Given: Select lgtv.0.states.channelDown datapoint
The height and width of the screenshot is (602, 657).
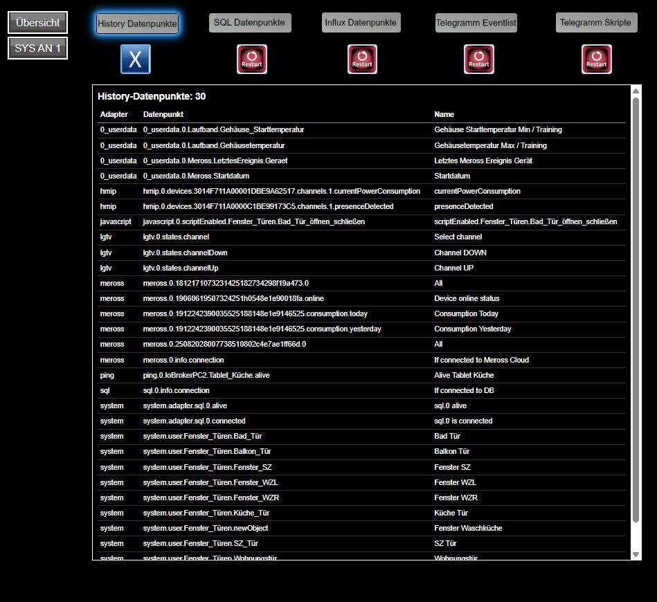Looking at the screenshot, I should pos(186,253).
